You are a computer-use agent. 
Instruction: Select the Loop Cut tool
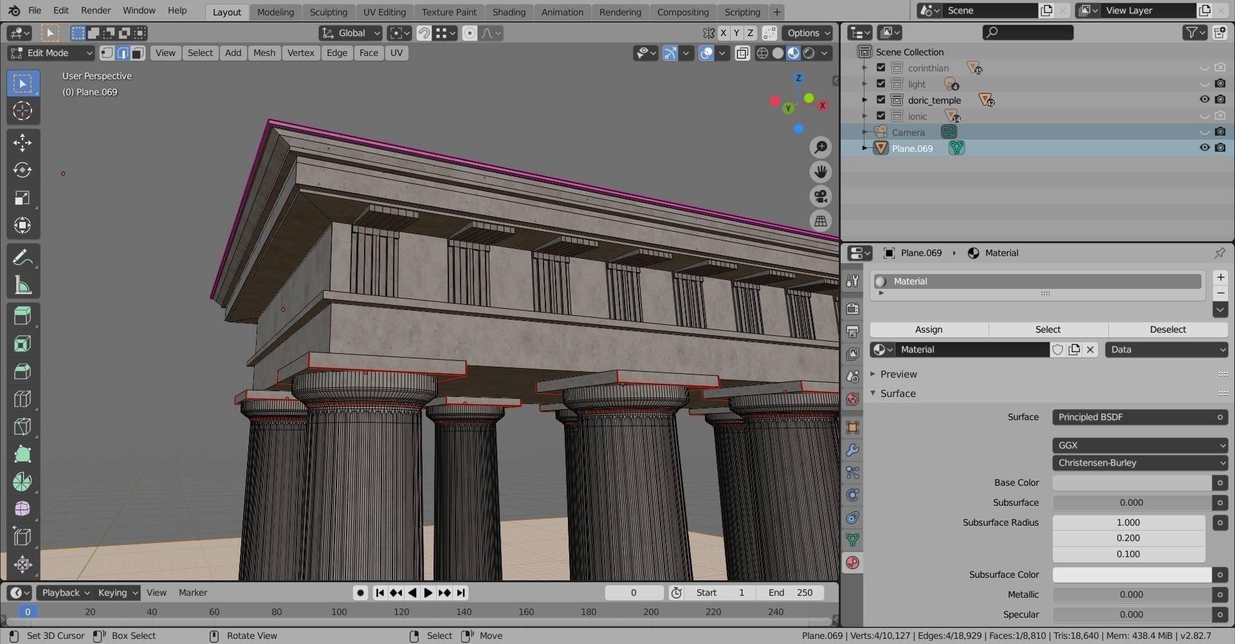tap(23, 399)
